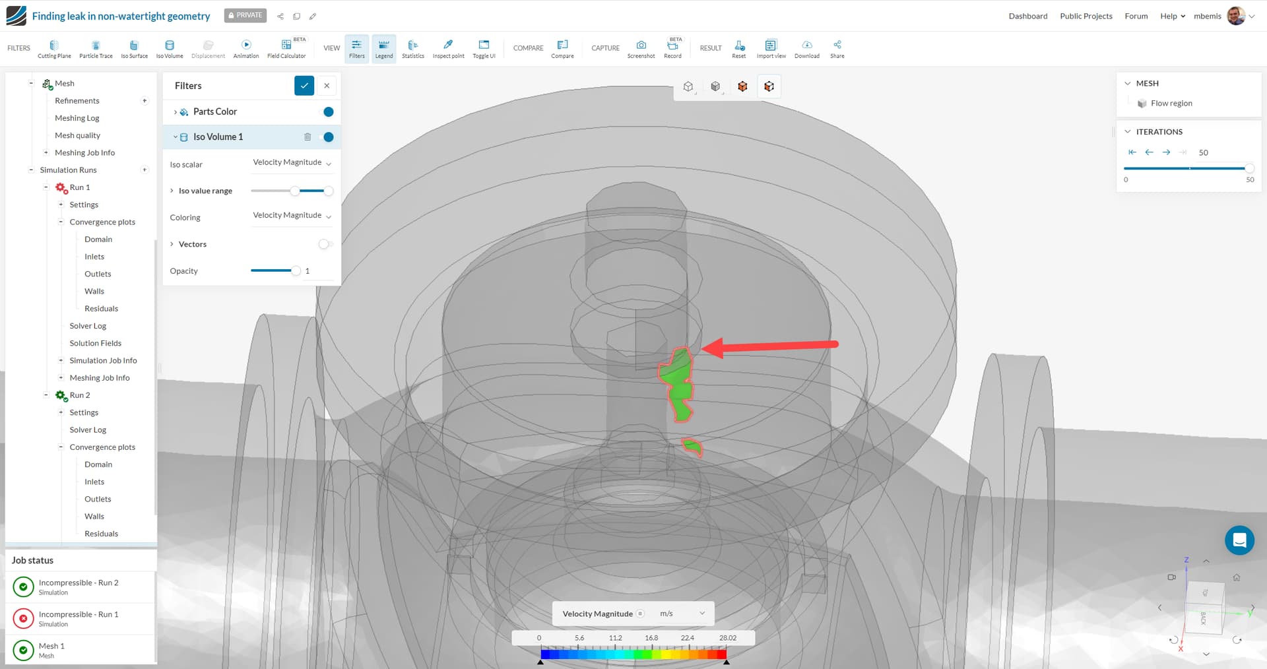Delete Iso Volume 1 with trash button
This screenshot has height=669, width=1267.
(x=308, y=137)
